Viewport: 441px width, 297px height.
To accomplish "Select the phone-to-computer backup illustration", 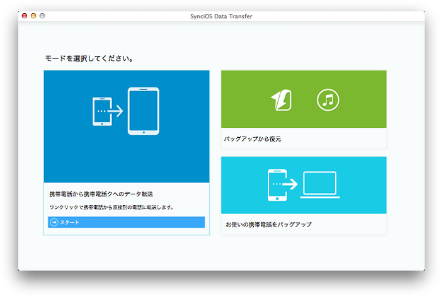I will pyautogui.click(x=304, y=185).
